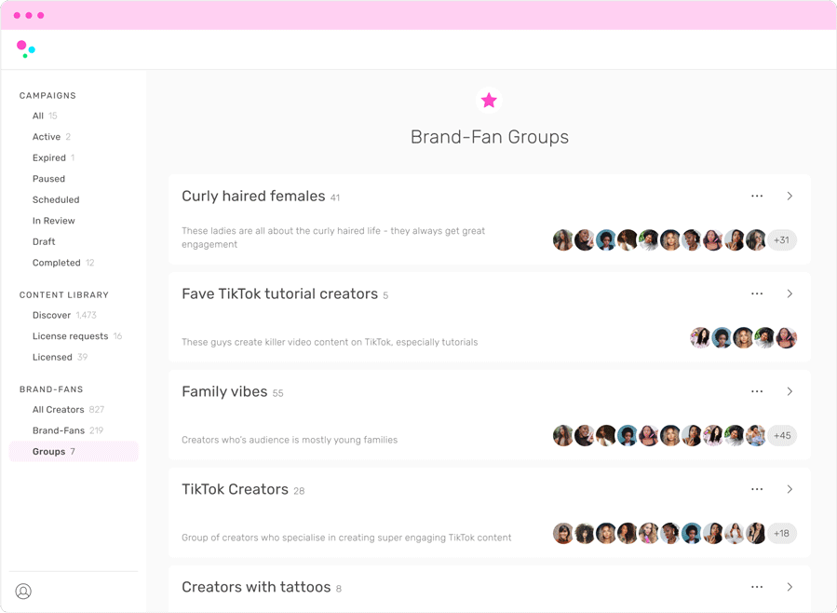The width and height of the screenshot is (837, 613).
Task: Expand the Curly haired females group
Action: pyautogui.click(x=790, y=196)
